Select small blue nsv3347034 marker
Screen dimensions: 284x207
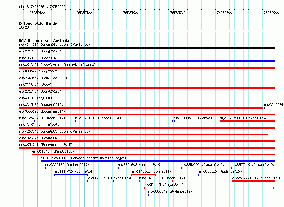[265, 108]
